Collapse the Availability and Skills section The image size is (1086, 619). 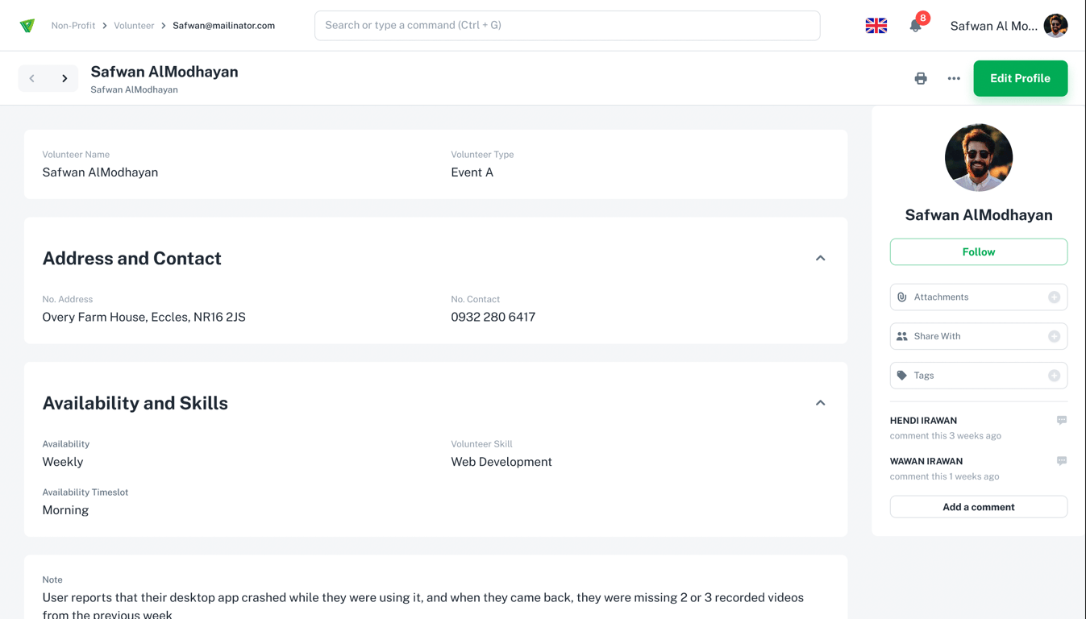(x=820, y=403)
